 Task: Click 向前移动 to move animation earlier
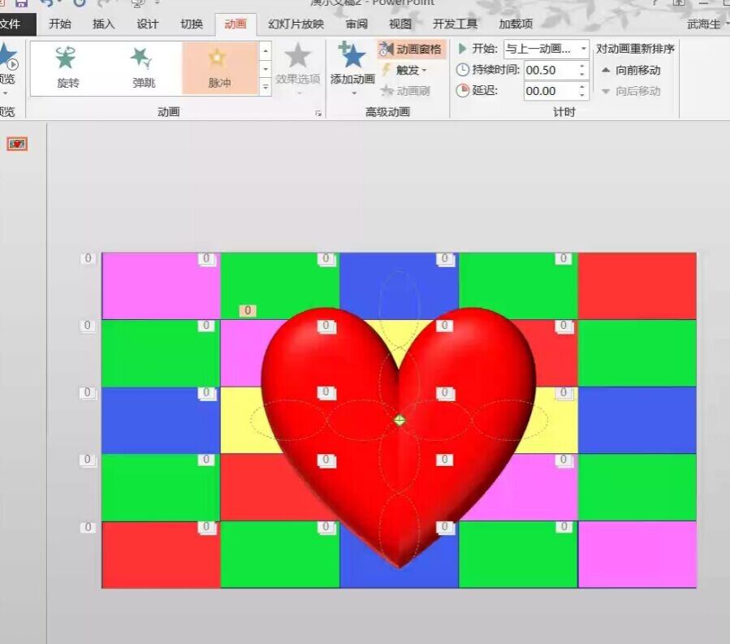pyautogui.click(x=631, y=71)
